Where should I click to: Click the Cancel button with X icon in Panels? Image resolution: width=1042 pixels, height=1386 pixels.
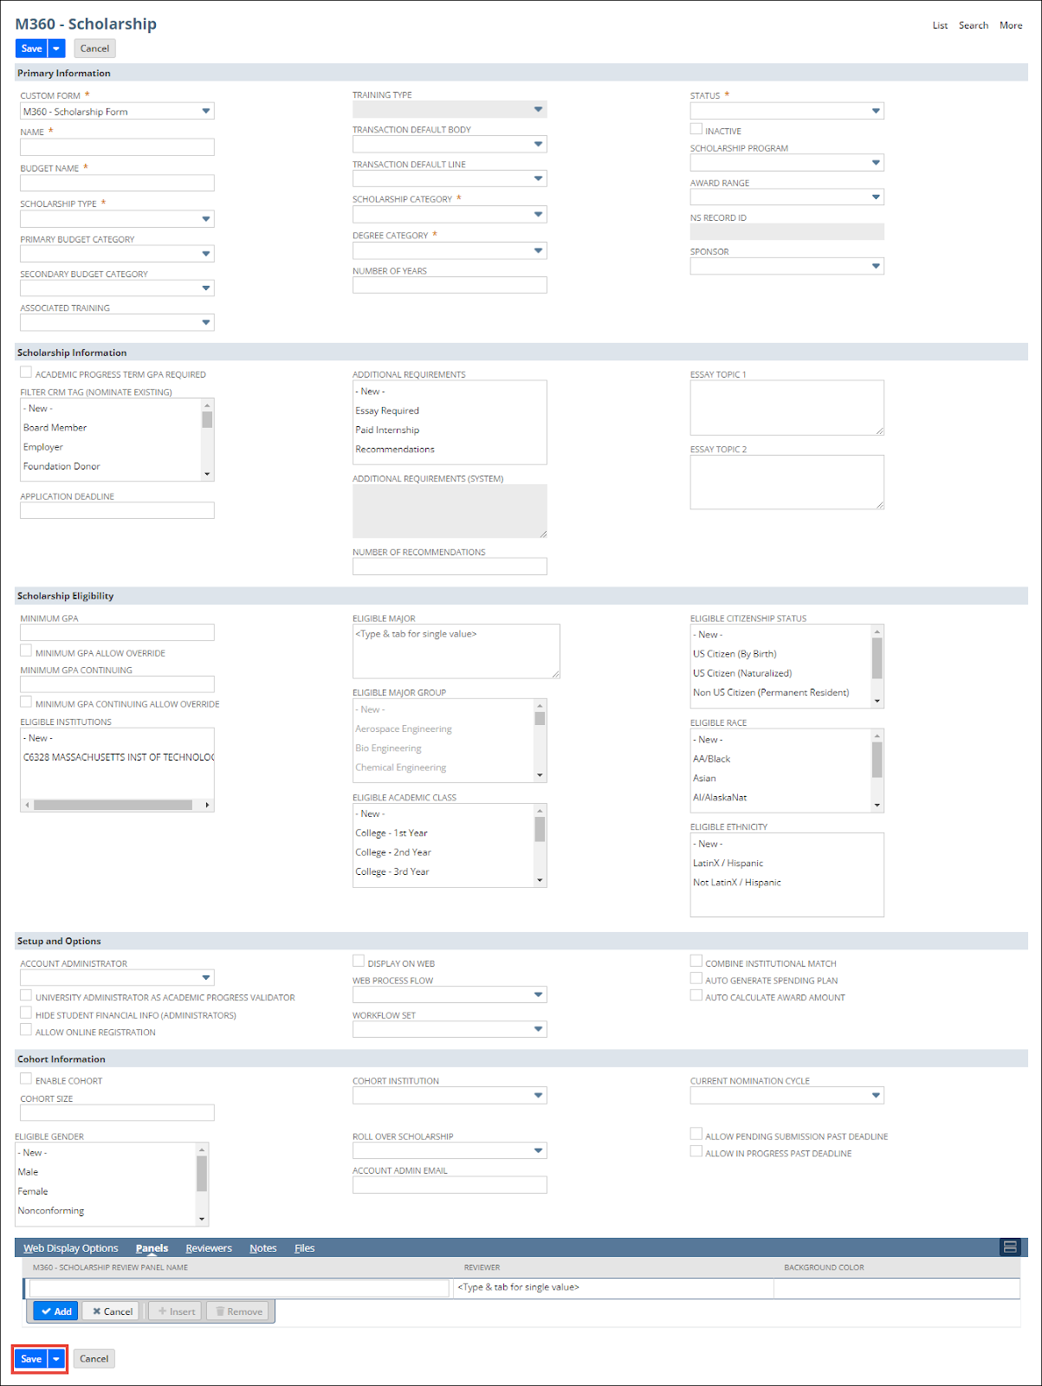click(113, 1312)
